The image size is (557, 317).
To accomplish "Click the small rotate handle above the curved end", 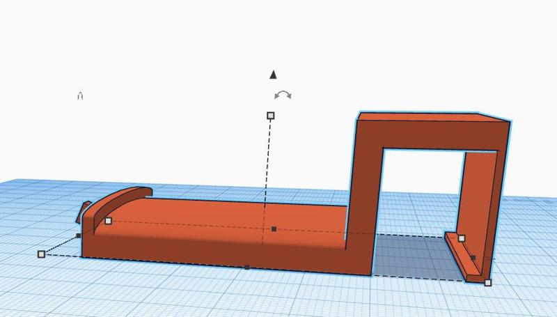I will pyautogui.click(x=80, y=96).
